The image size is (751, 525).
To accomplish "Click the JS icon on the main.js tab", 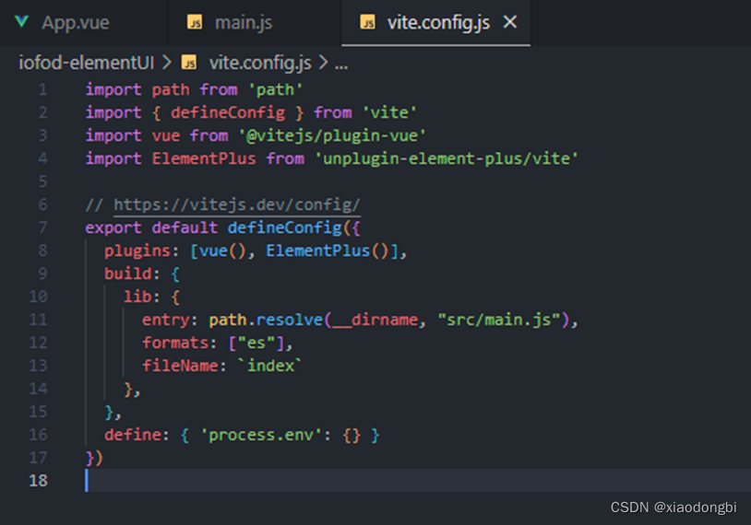I will [x=195, y=22].
